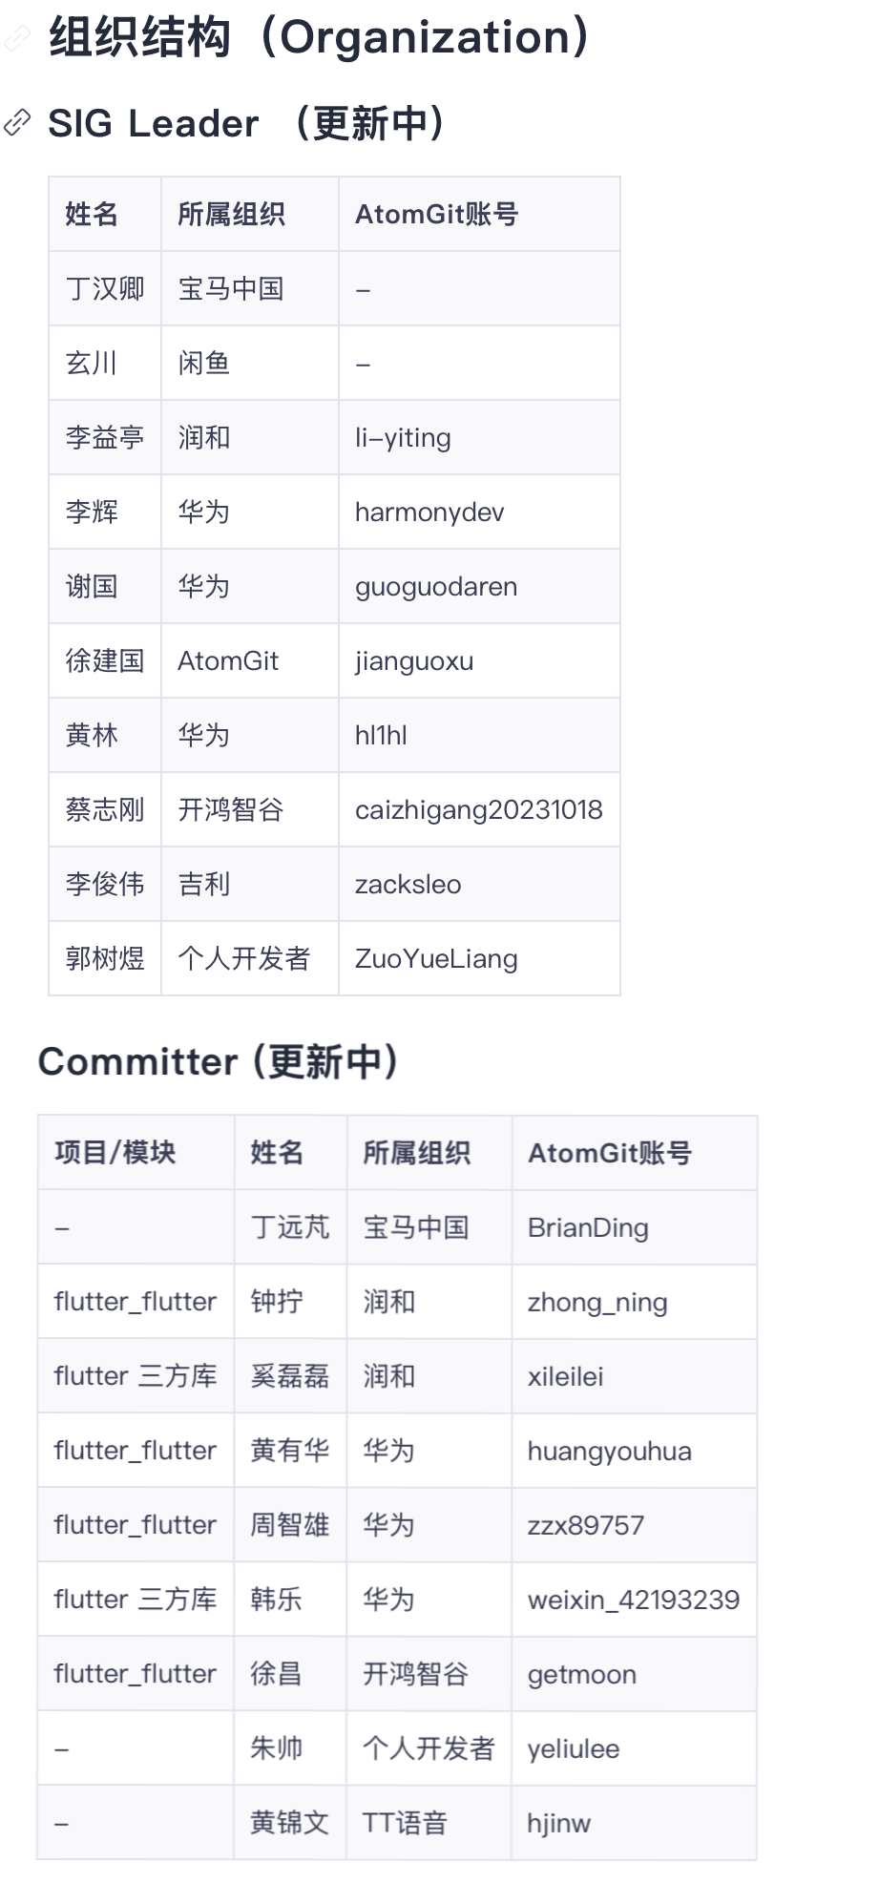Screen dimensions: 879x1883
Task: Select the li-yiting account cell
Action: pos(403,438)
